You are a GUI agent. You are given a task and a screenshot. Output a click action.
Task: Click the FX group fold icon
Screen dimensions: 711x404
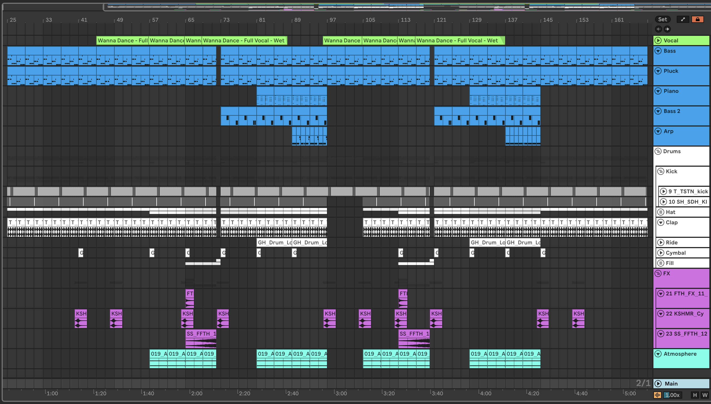(658, 273)
